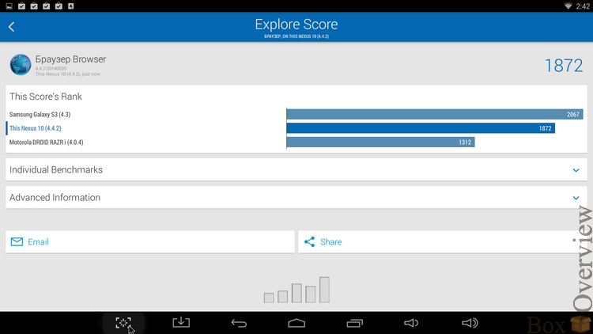Open the first checkmark notification icon

coord(21,6)
